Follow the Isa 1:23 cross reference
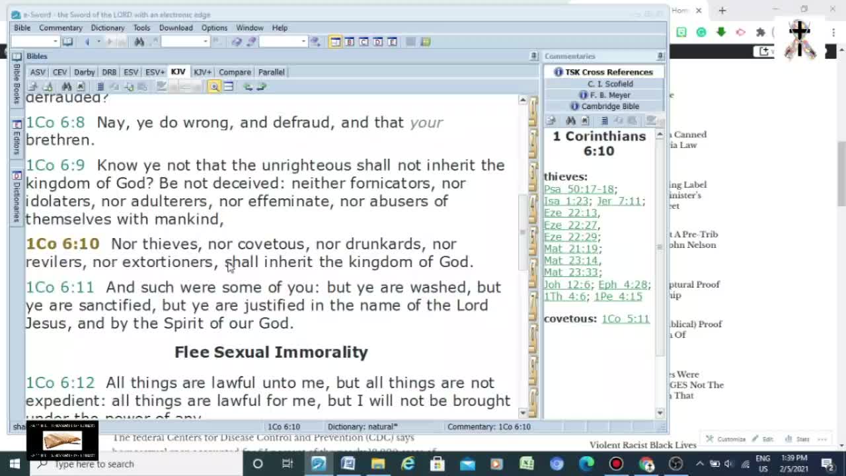Screen dimensions: 846x476 coord(566,201)
